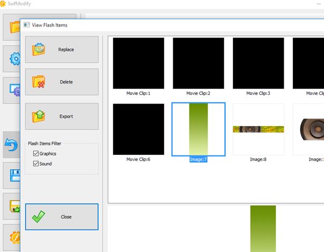The width and height of the screenshot is (324, 252).
Task: Click the Movie Clip:1 label
Action: pos(138,93)
